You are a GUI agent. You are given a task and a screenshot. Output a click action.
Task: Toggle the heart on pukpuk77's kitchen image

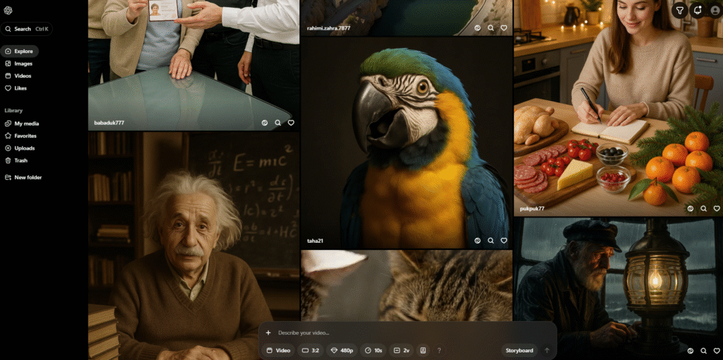tap(715, 208)
